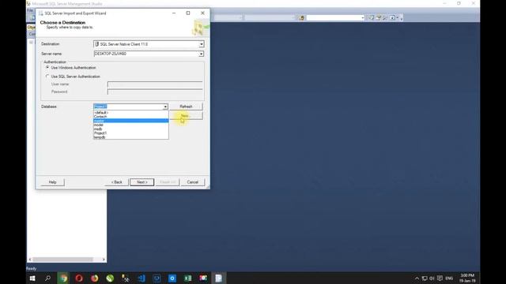Screen dimensions: 506x284
Task: Open the taskbar clock and date
Action: [467, 278]
